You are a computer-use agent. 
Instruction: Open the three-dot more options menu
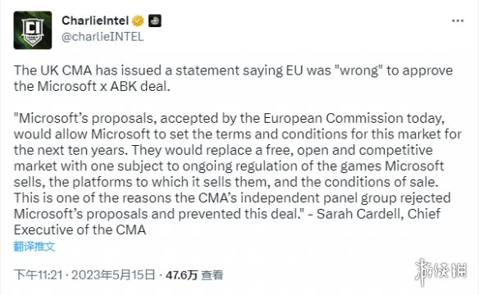458,20
